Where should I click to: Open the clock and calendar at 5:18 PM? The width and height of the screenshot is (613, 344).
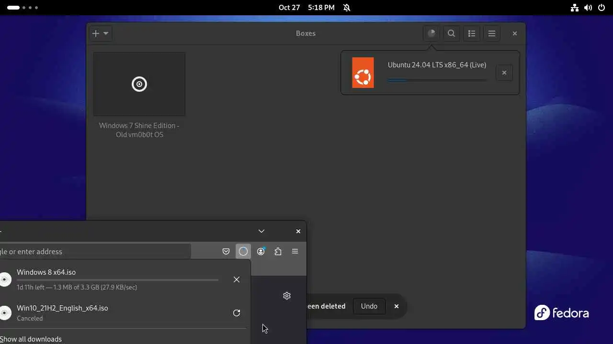click(306, 8)
